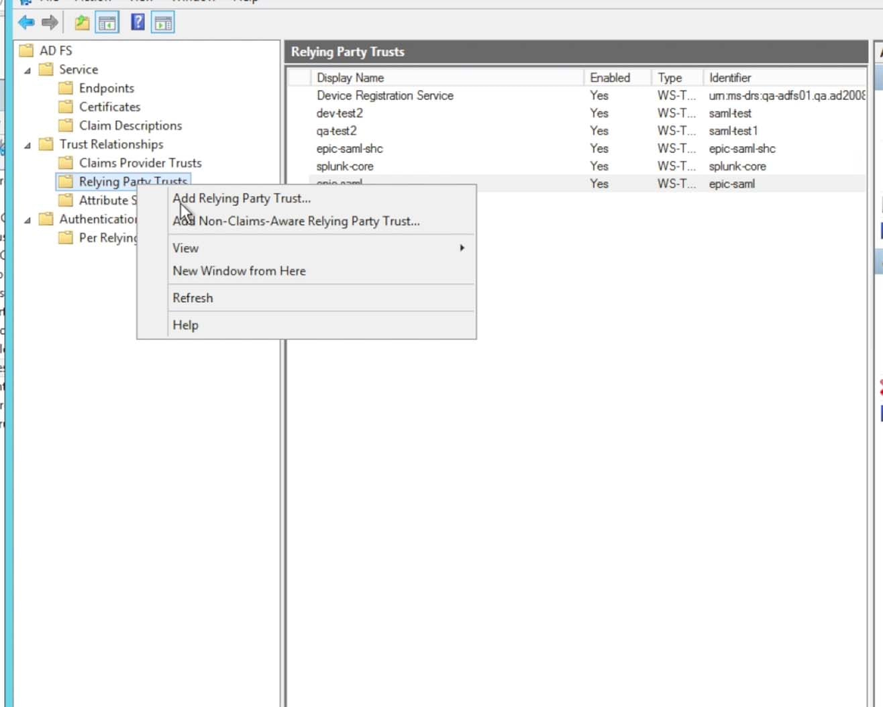
Task: Choose Add Relying Party Trust from menu
Action: coord(242,199)
